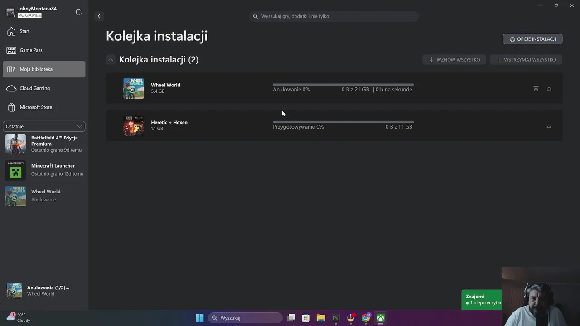This screenshot has width=580, height=326.
Task: Move Wheel World up with triangle arrow
Action: (549, 89)
